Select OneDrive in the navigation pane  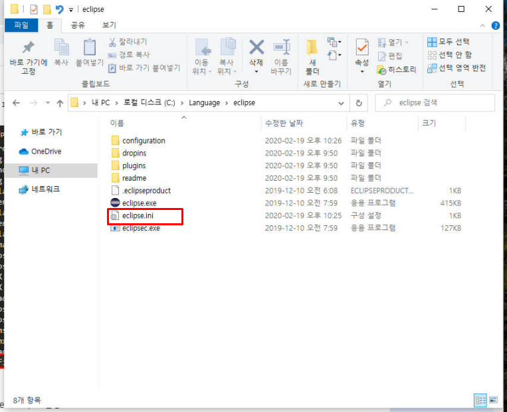tap(41, 152)
